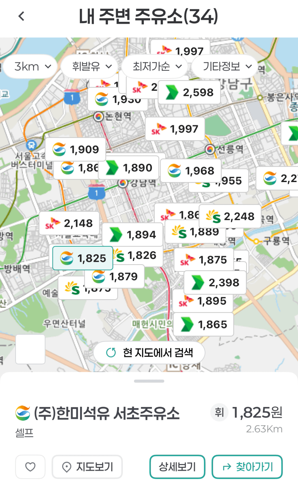Go back using the top-left arrow
The width and height of the screenshot is (298, 496).
pos(21,16)
